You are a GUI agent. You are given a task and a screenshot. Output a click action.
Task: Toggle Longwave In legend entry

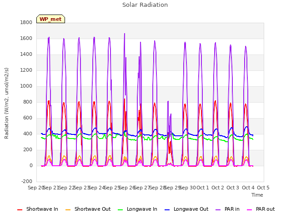tap(137, 209)
